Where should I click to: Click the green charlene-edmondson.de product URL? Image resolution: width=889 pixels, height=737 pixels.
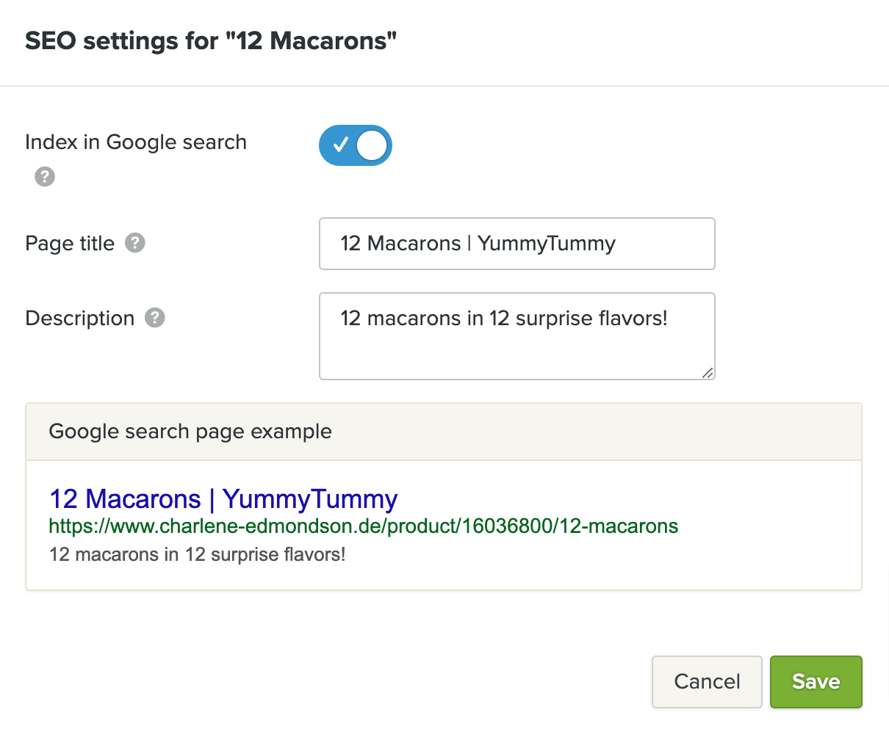[364, 526]
